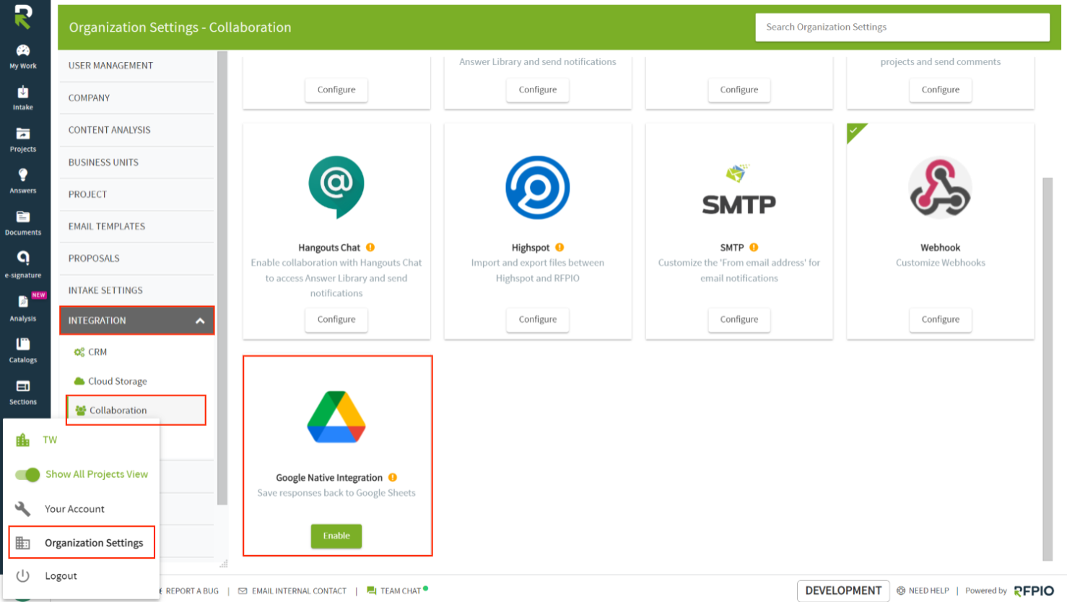Click Search Organization Settings field
This screenshot has height=602, width=1067.
(902, 27)
